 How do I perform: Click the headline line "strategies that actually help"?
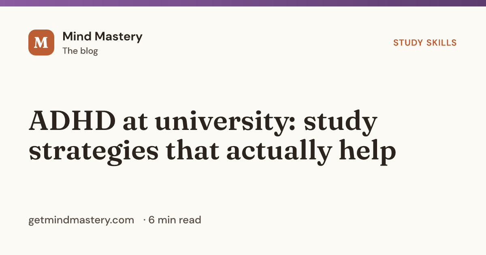[x=212, y=153]
